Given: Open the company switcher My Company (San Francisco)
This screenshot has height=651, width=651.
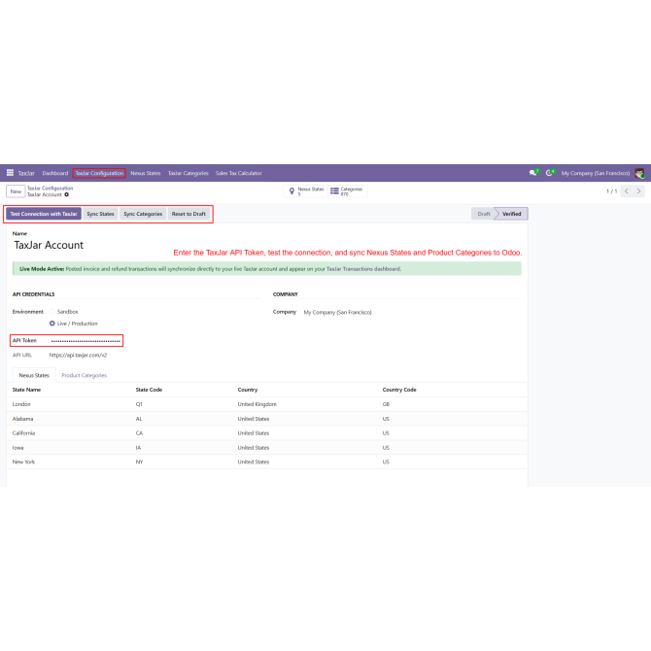Looking at the screenshot, I should pyautogui.click(x=596, y=173).
